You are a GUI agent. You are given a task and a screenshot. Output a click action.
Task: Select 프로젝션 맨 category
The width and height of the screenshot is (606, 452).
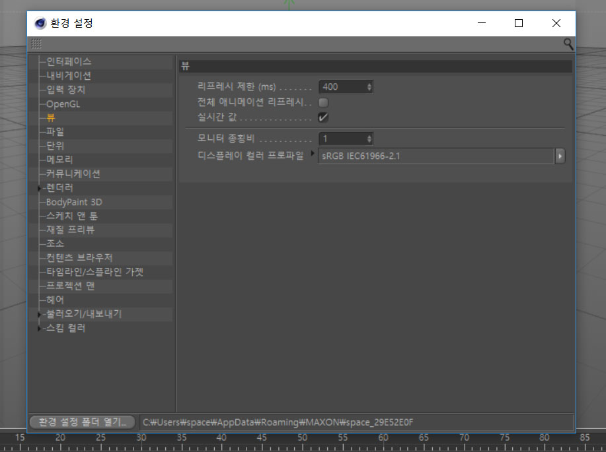click(70, 286)
